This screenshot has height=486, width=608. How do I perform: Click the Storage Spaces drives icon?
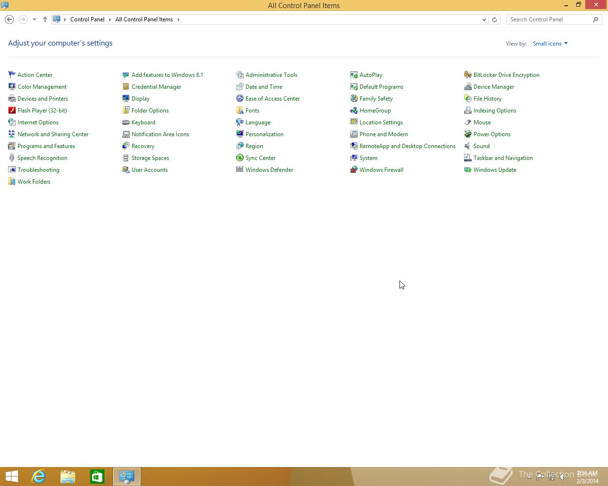coord(126,158)
